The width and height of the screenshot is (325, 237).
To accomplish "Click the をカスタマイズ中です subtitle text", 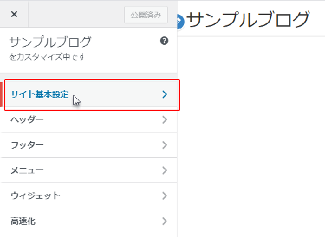I will (x=47, y=57).
